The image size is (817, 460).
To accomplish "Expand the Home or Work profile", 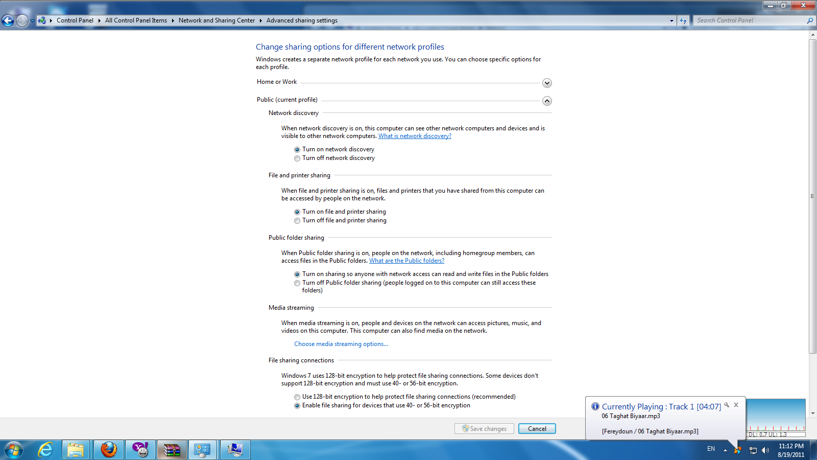I will click(547, 83).
